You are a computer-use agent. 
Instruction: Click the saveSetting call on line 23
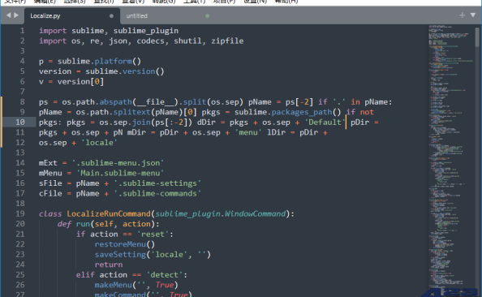click(x=120, y=254)
